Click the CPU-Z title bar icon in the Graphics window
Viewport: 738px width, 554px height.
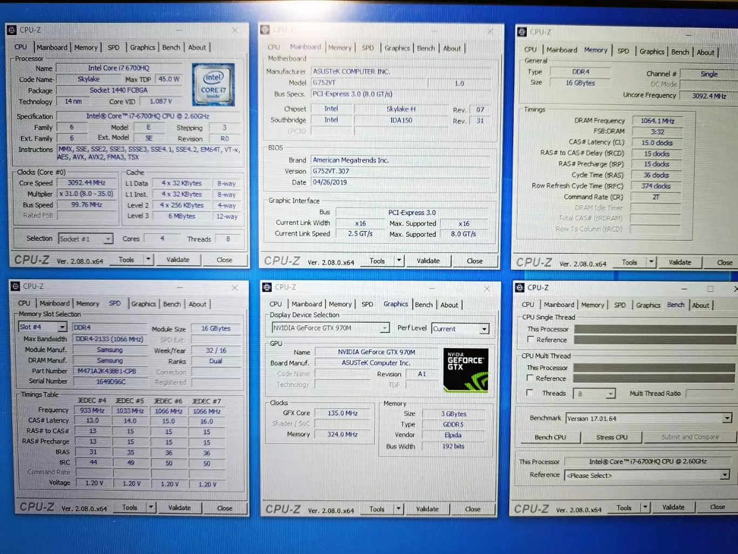click(267, 287)
